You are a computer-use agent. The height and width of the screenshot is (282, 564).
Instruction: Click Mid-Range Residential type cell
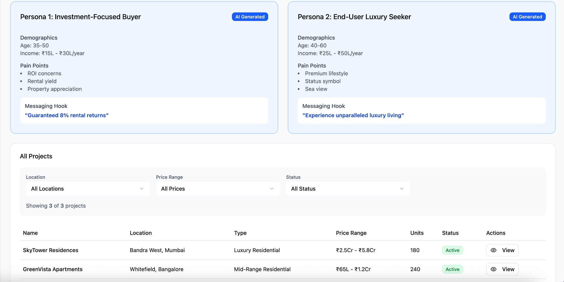(262, 269)
